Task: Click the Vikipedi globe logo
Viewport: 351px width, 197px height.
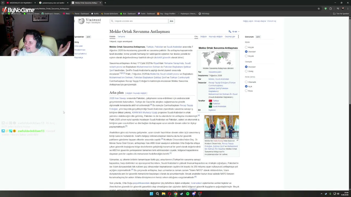Action: pyautogui.click(x=81, y=21)
